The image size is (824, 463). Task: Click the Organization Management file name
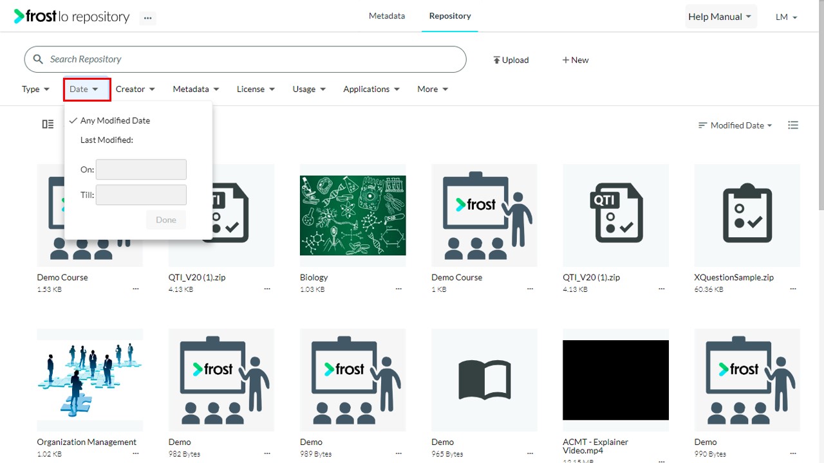click(87, 442)
